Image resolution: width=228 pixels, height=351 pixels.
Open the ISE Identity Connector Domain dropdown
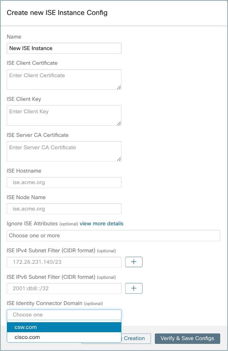pyautogui.click(x=64, y=315)
